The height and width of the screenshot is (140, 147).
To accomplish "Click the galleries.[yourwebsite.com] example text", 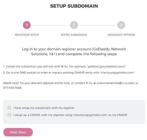I will (106, 66).
